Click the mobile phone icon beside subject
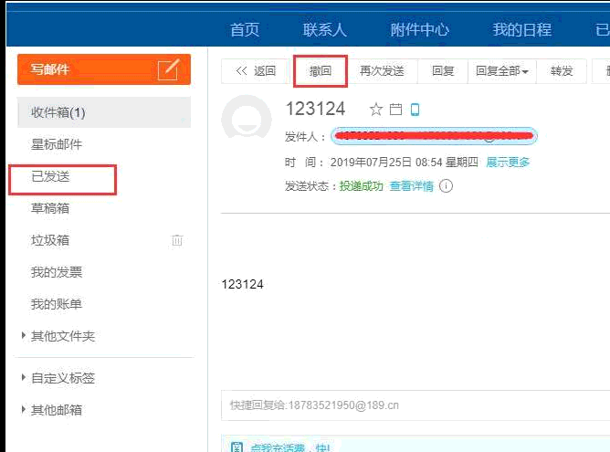 pyautogui.click(x=415, y=110)
